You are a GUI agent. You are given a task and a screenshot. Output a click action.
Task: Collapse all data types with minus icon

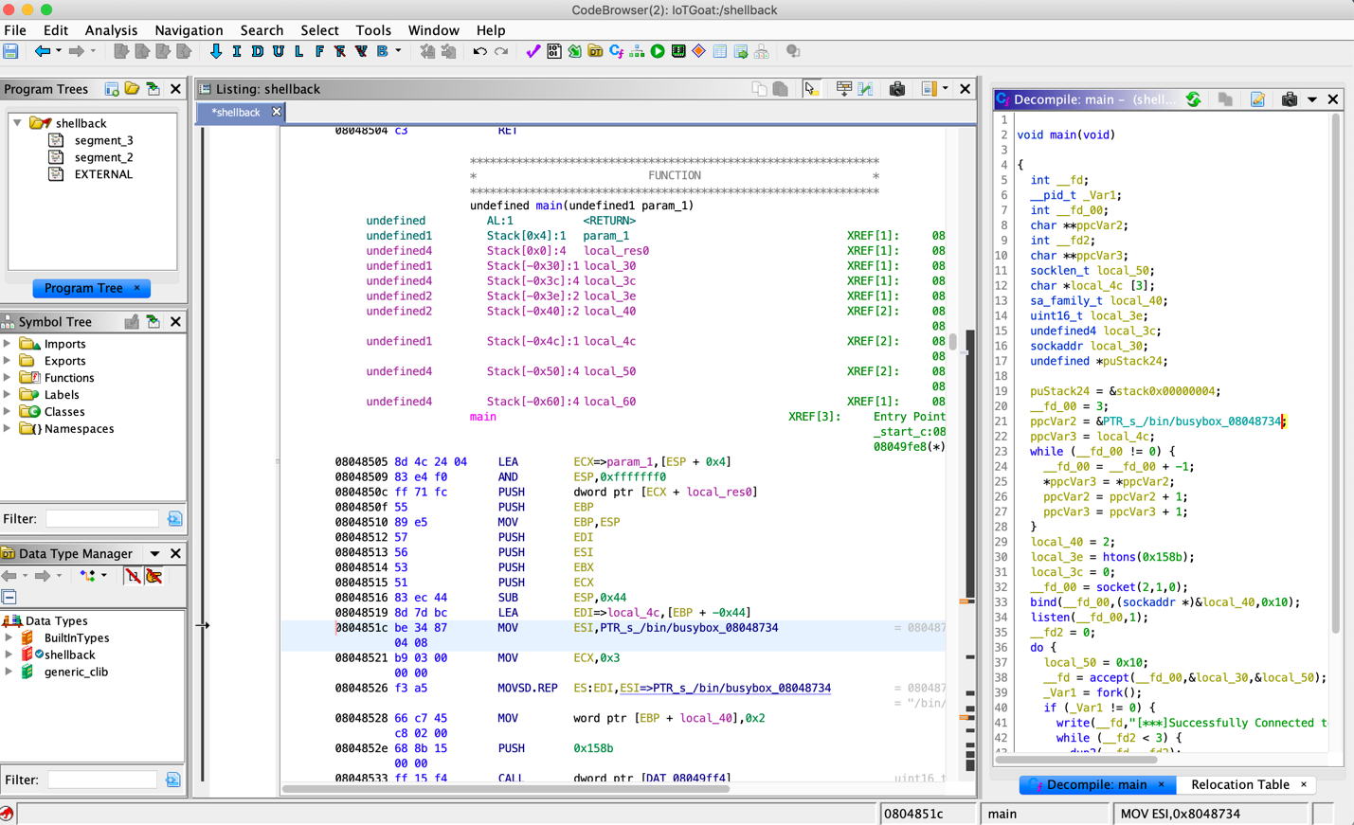pyautogui.click(x=9, y=597)
